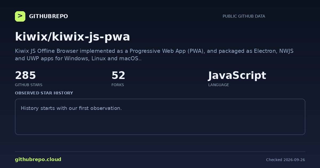Click the PUBLIC GITHUB DATA label

(244, 16)
